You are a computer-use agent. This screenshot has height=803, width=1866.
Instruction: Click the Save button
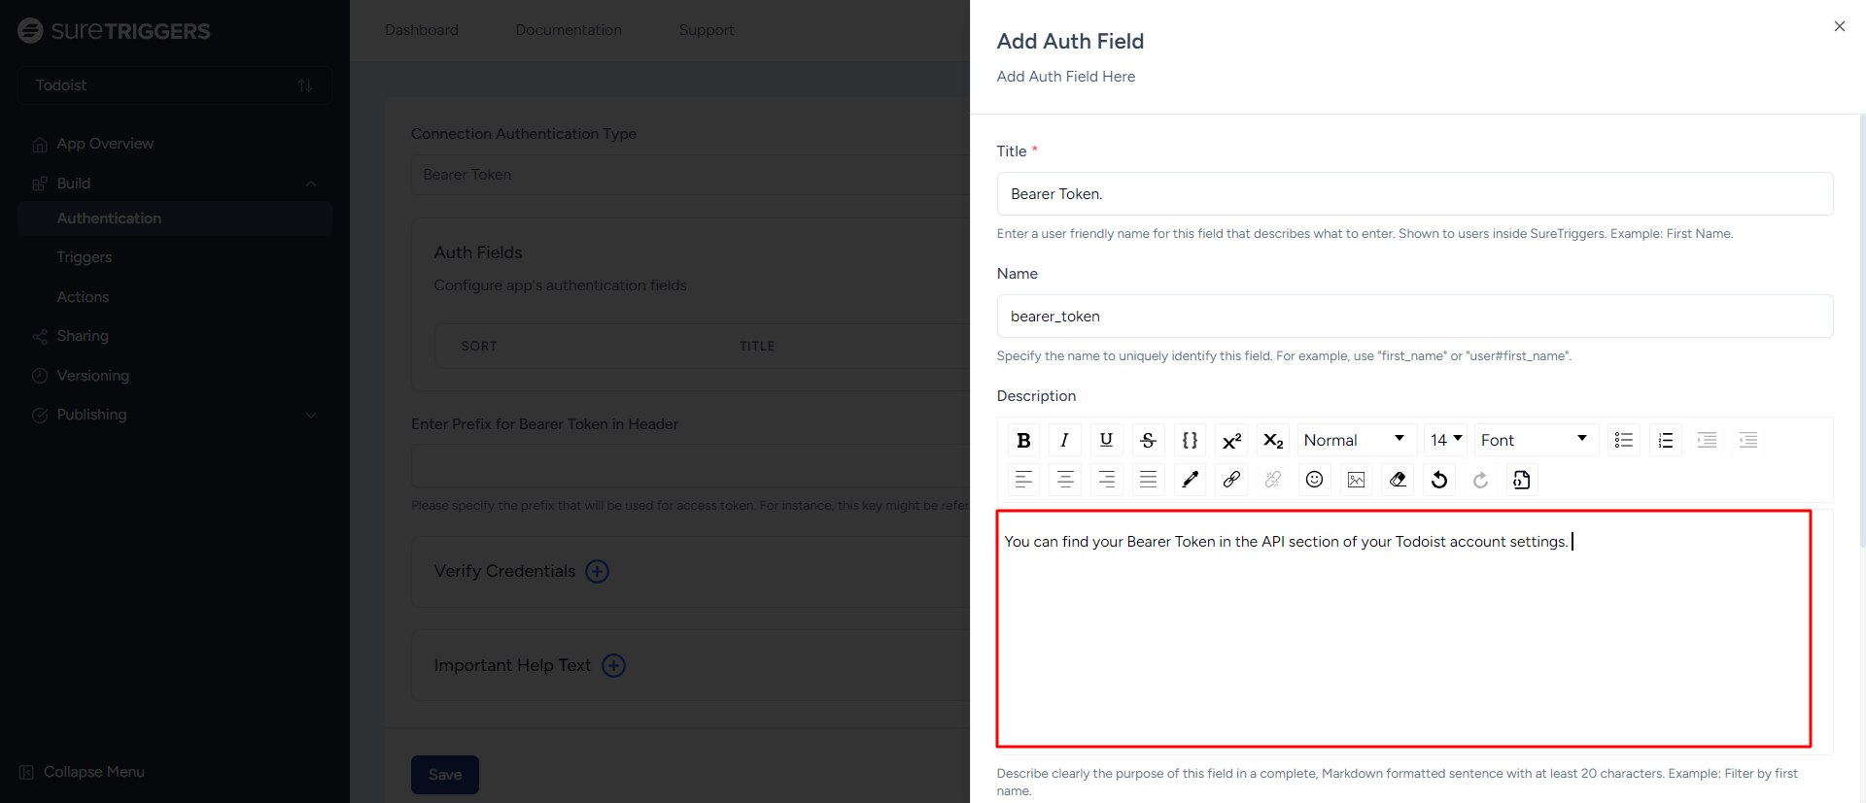pos(444,775)
